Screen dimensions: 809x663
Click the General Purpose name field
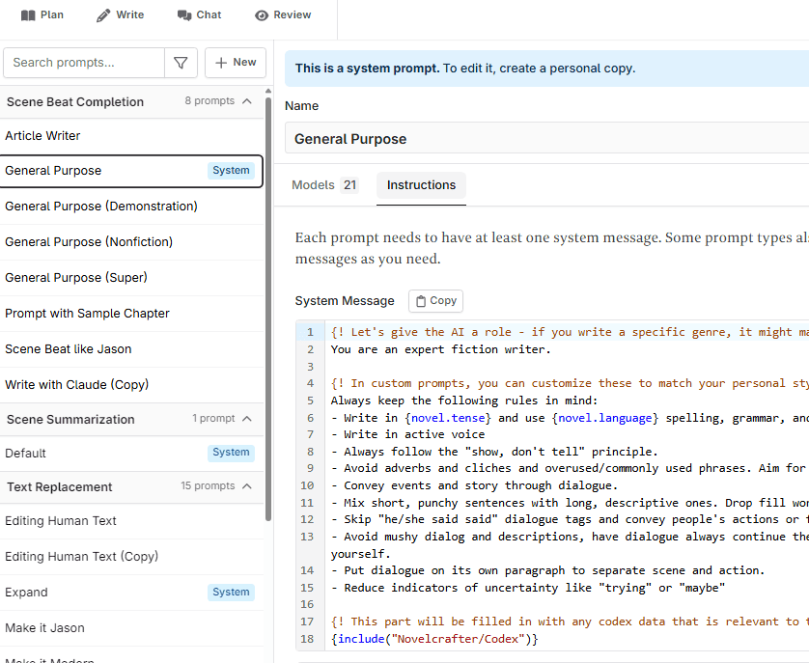[547, 139]
